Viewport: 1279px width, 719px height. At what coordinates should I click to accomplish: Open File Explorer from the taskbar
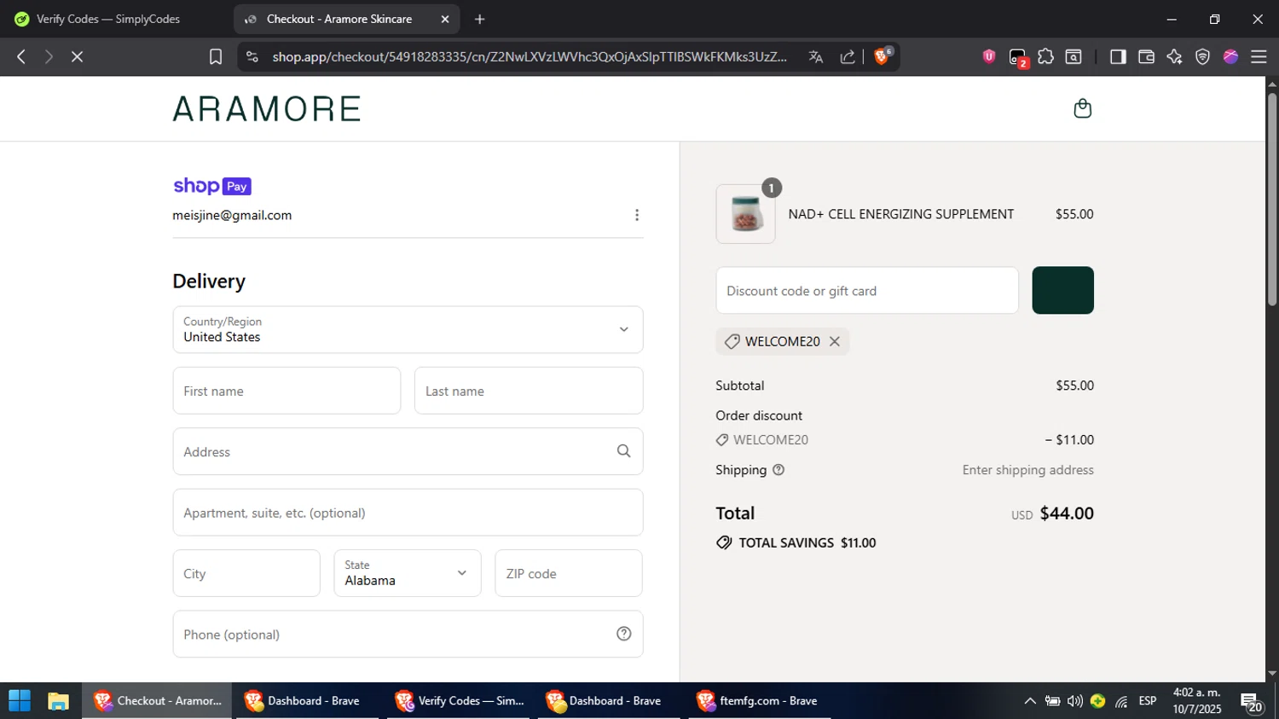pyautogui.click(x=58, y=701)
